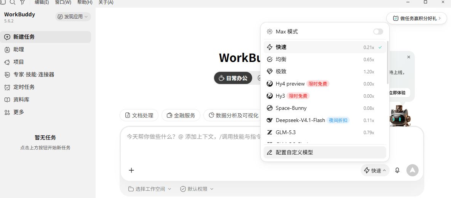451x198 pixels.
Task: Open the 定时任务 sidebar item
Action: 45,87
